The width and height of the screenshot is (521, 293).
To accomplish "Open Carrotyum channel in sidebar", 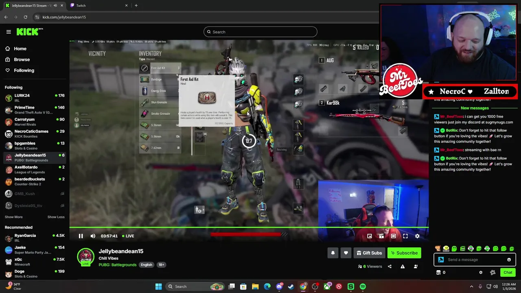I will pos(35,122).
